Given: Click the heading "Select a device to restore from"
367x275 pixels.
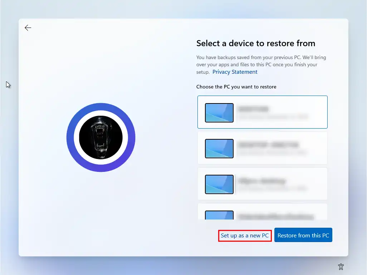Looking at the screenshot, I should click(256, 43).
